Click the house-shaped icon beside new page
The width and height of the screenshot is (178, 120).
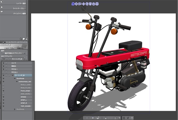click(21, 39)
